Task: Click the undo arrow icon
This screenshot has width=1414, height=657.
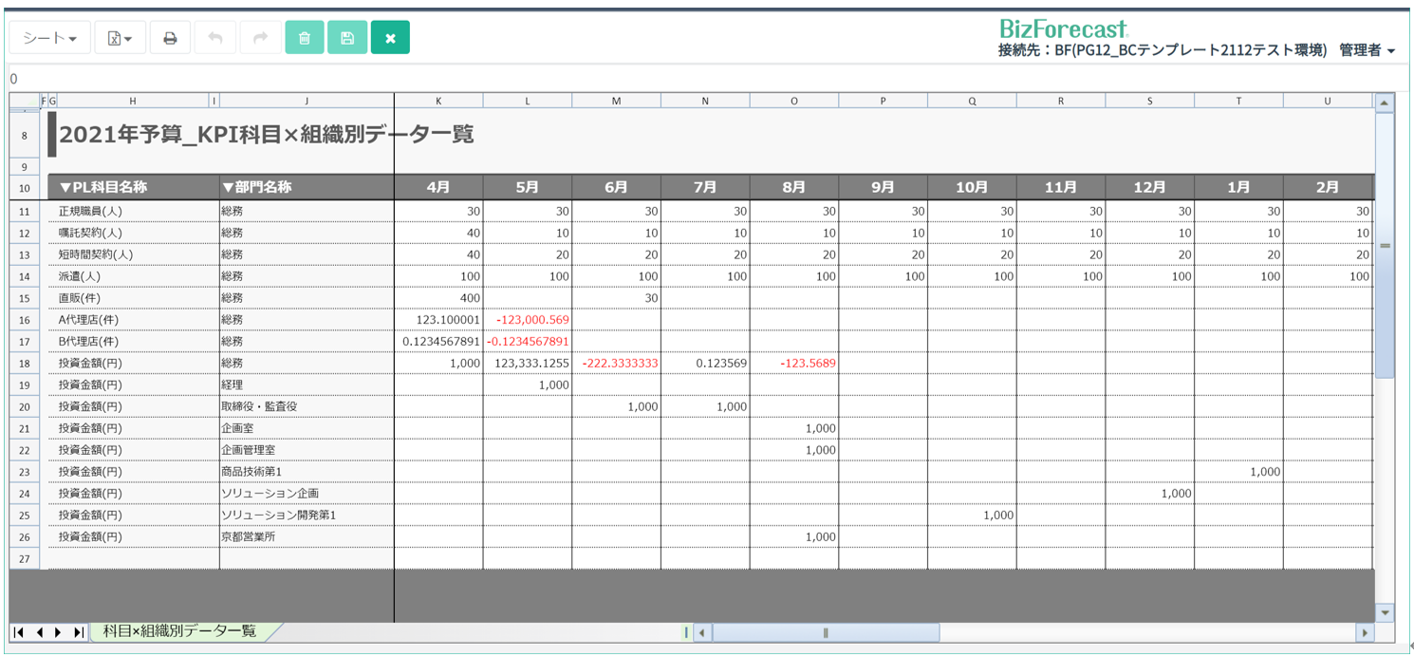Action: tap(215, 38)
